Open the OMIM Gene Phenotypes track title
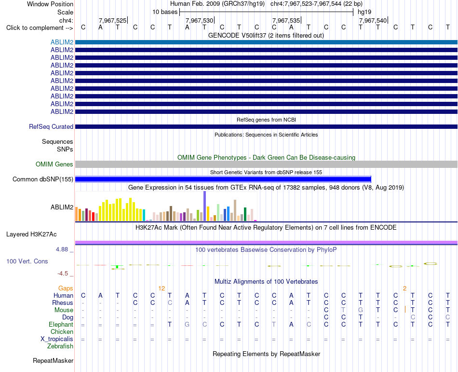The height and width of the screenshot is (372, 458). pyautogui.click(x=266, y=157)
